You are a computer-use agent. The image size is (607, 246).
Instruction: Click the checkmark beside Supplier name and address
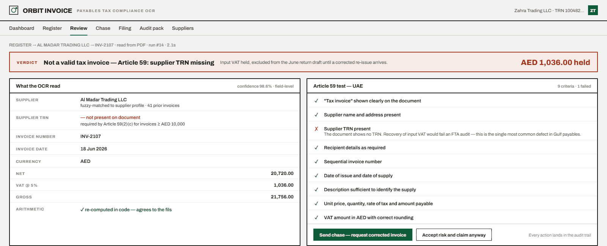point(316,115)
